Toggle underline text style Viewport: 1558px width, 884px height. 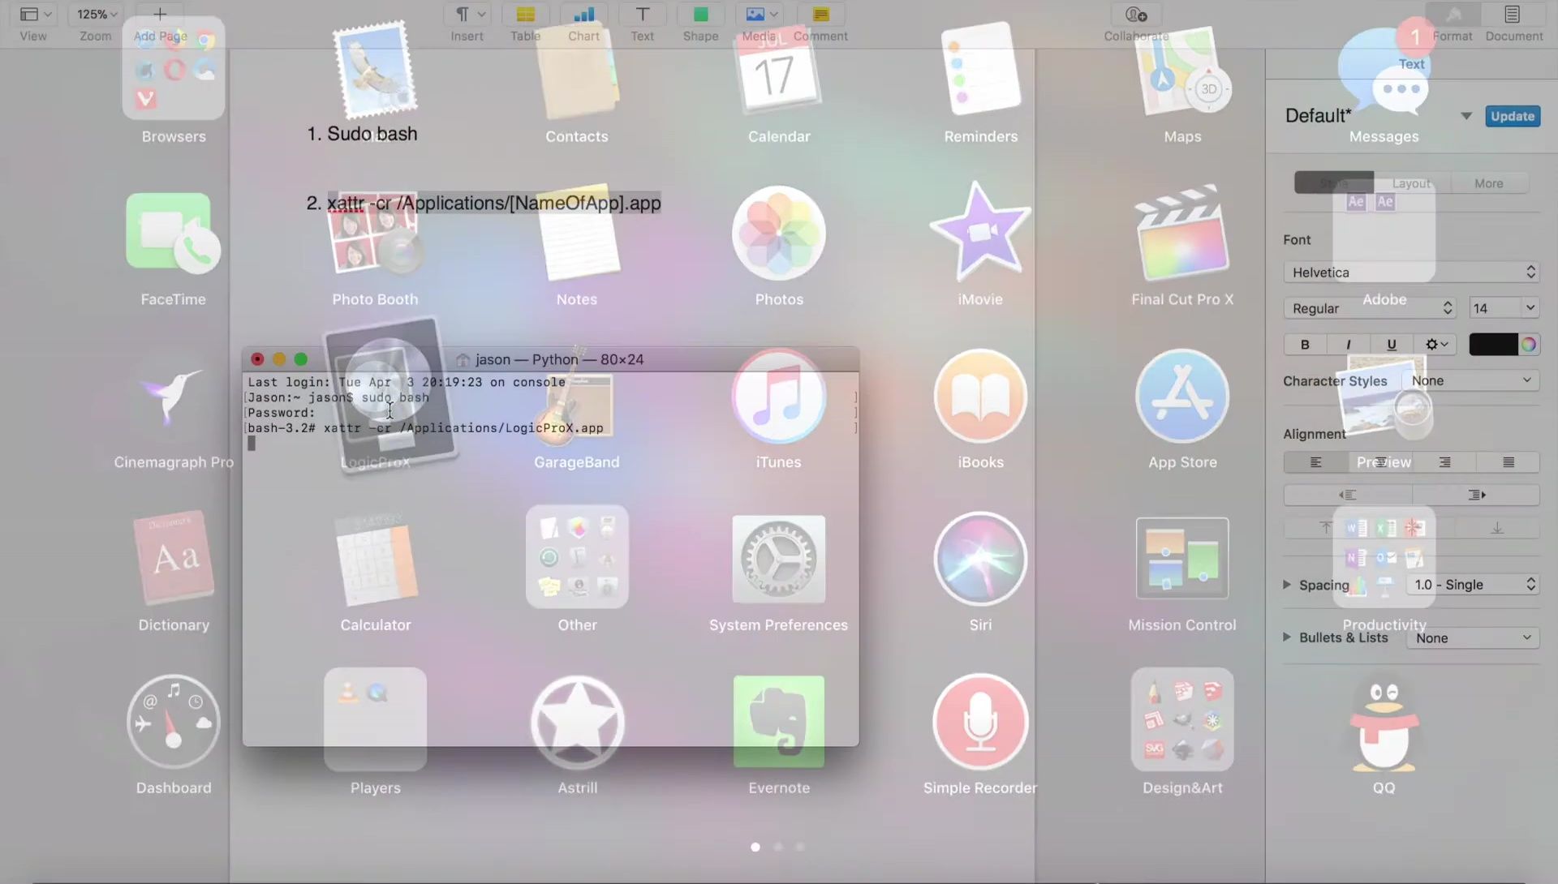[1392, 345]
